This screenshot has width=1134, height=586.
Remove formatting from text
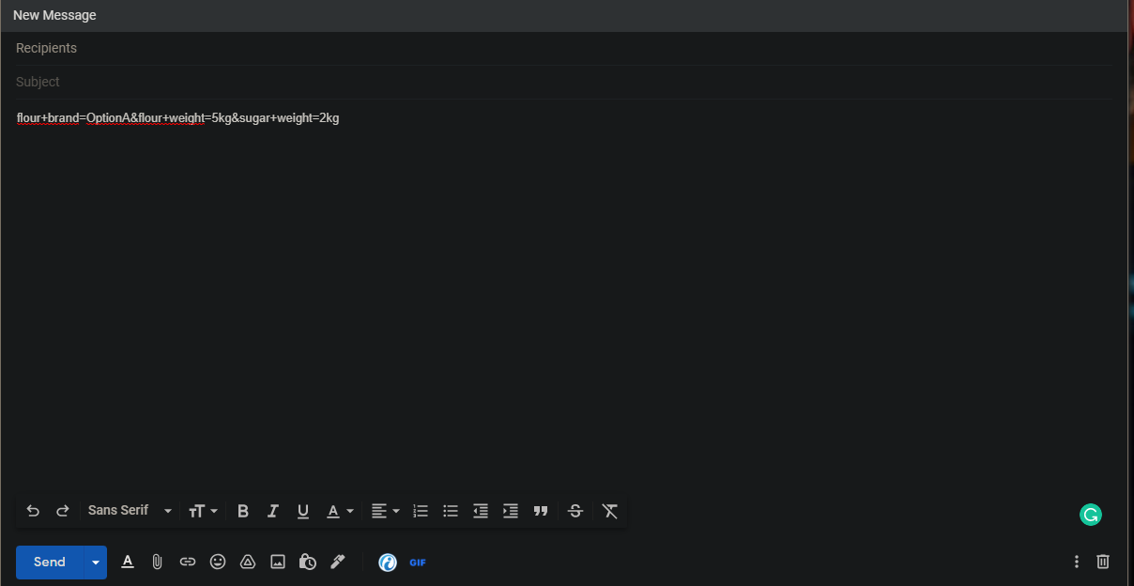(610, 511)
